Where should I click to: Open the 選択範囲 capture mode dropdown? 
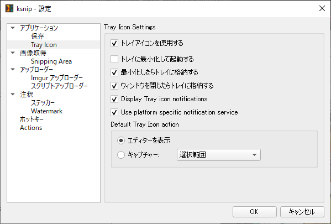coord(219,155)
